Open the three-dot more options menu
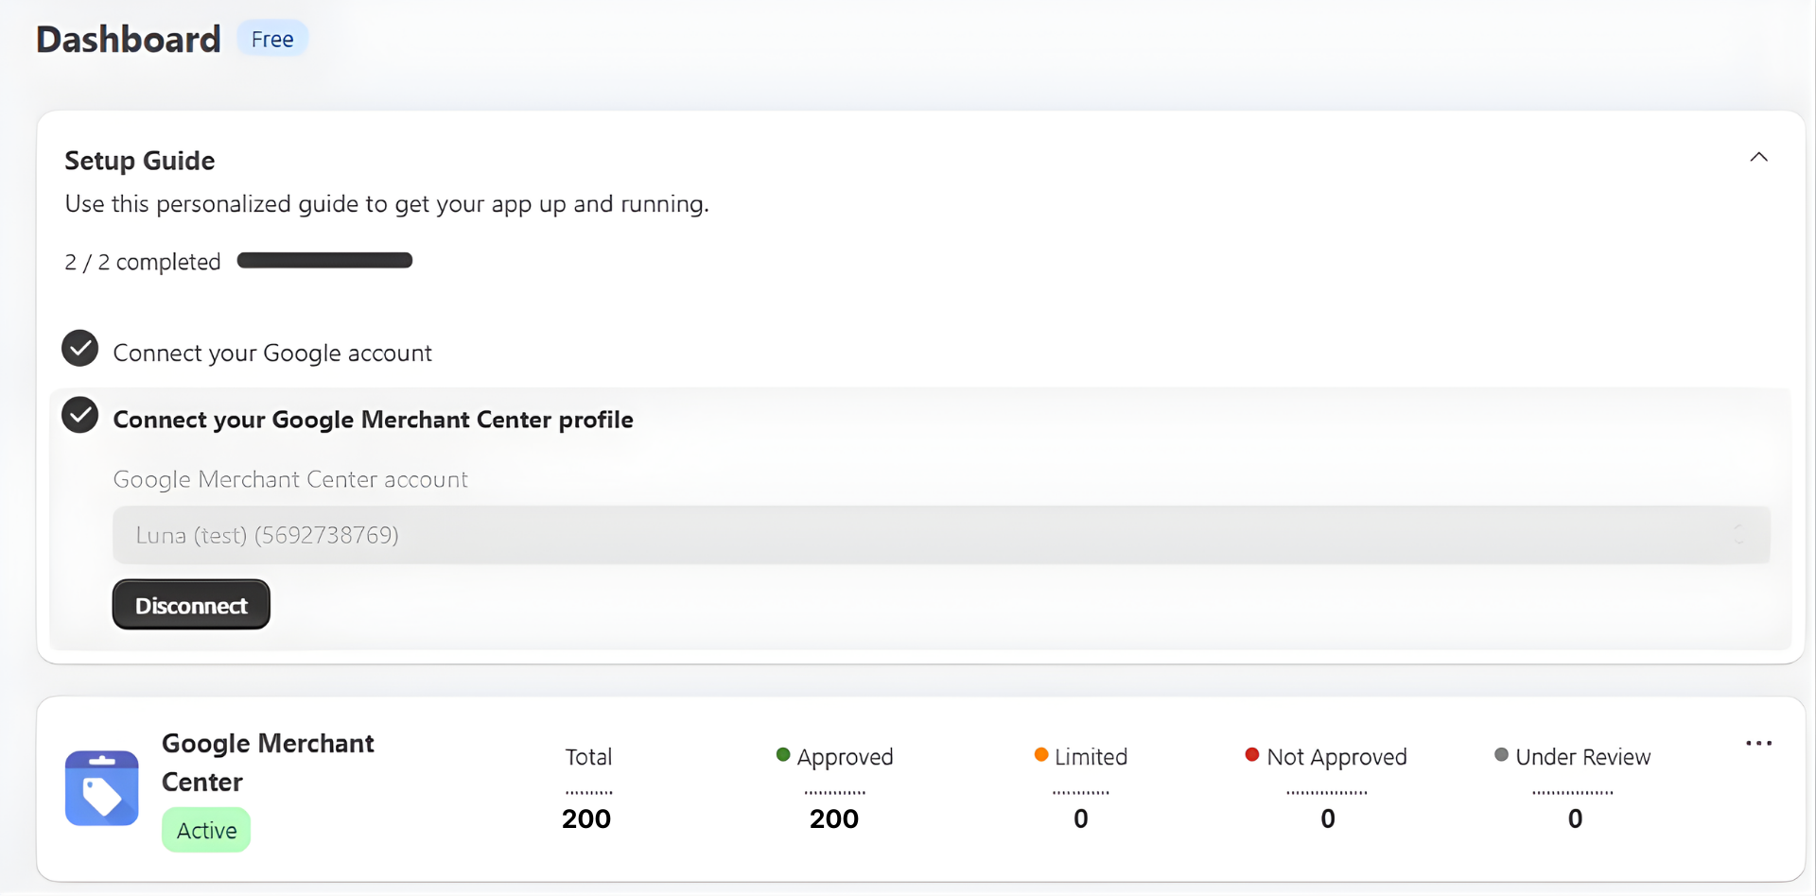 click(1758, 744)
